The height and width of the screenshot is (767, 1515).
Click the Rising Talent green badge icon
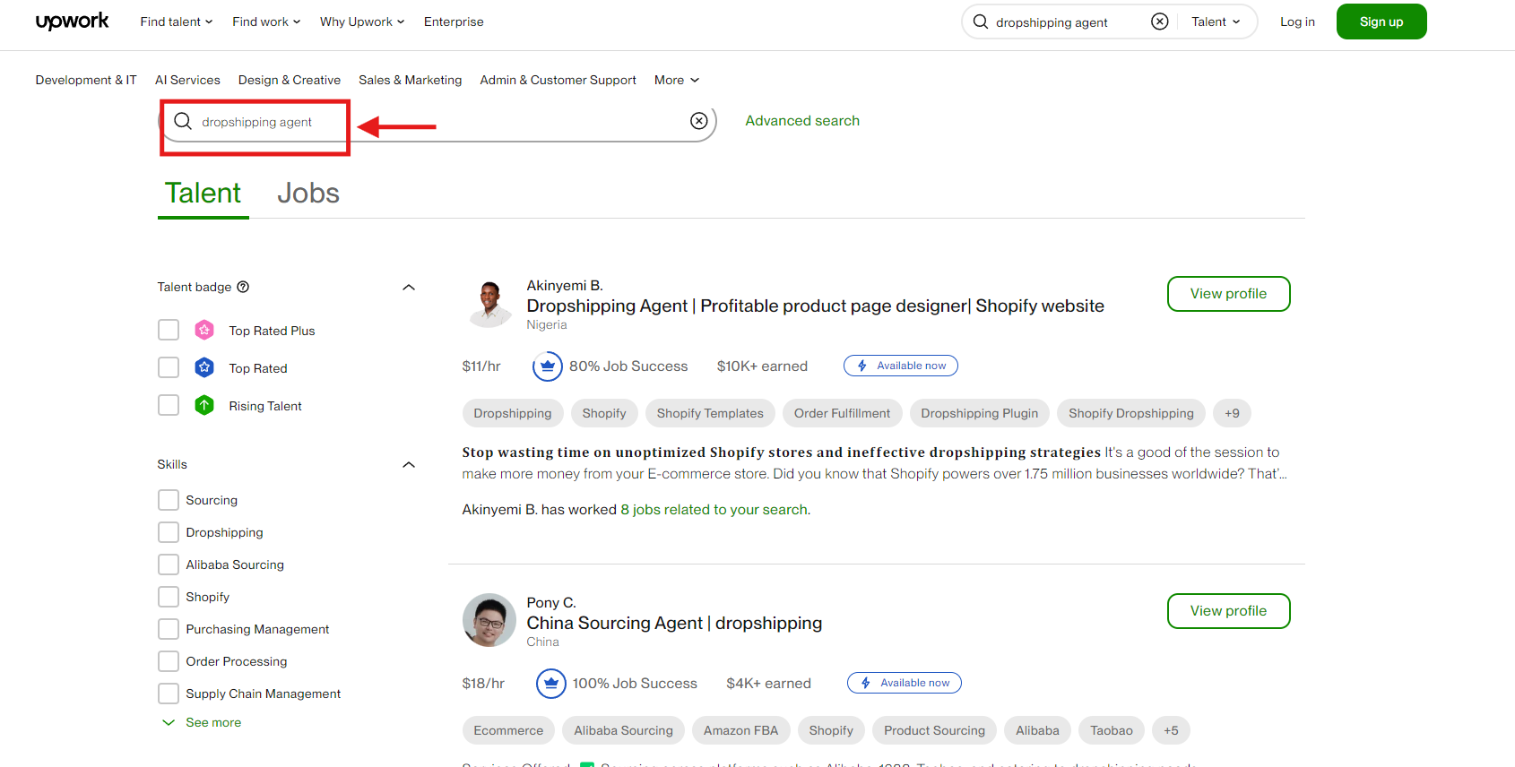click(x=204, y=405)
